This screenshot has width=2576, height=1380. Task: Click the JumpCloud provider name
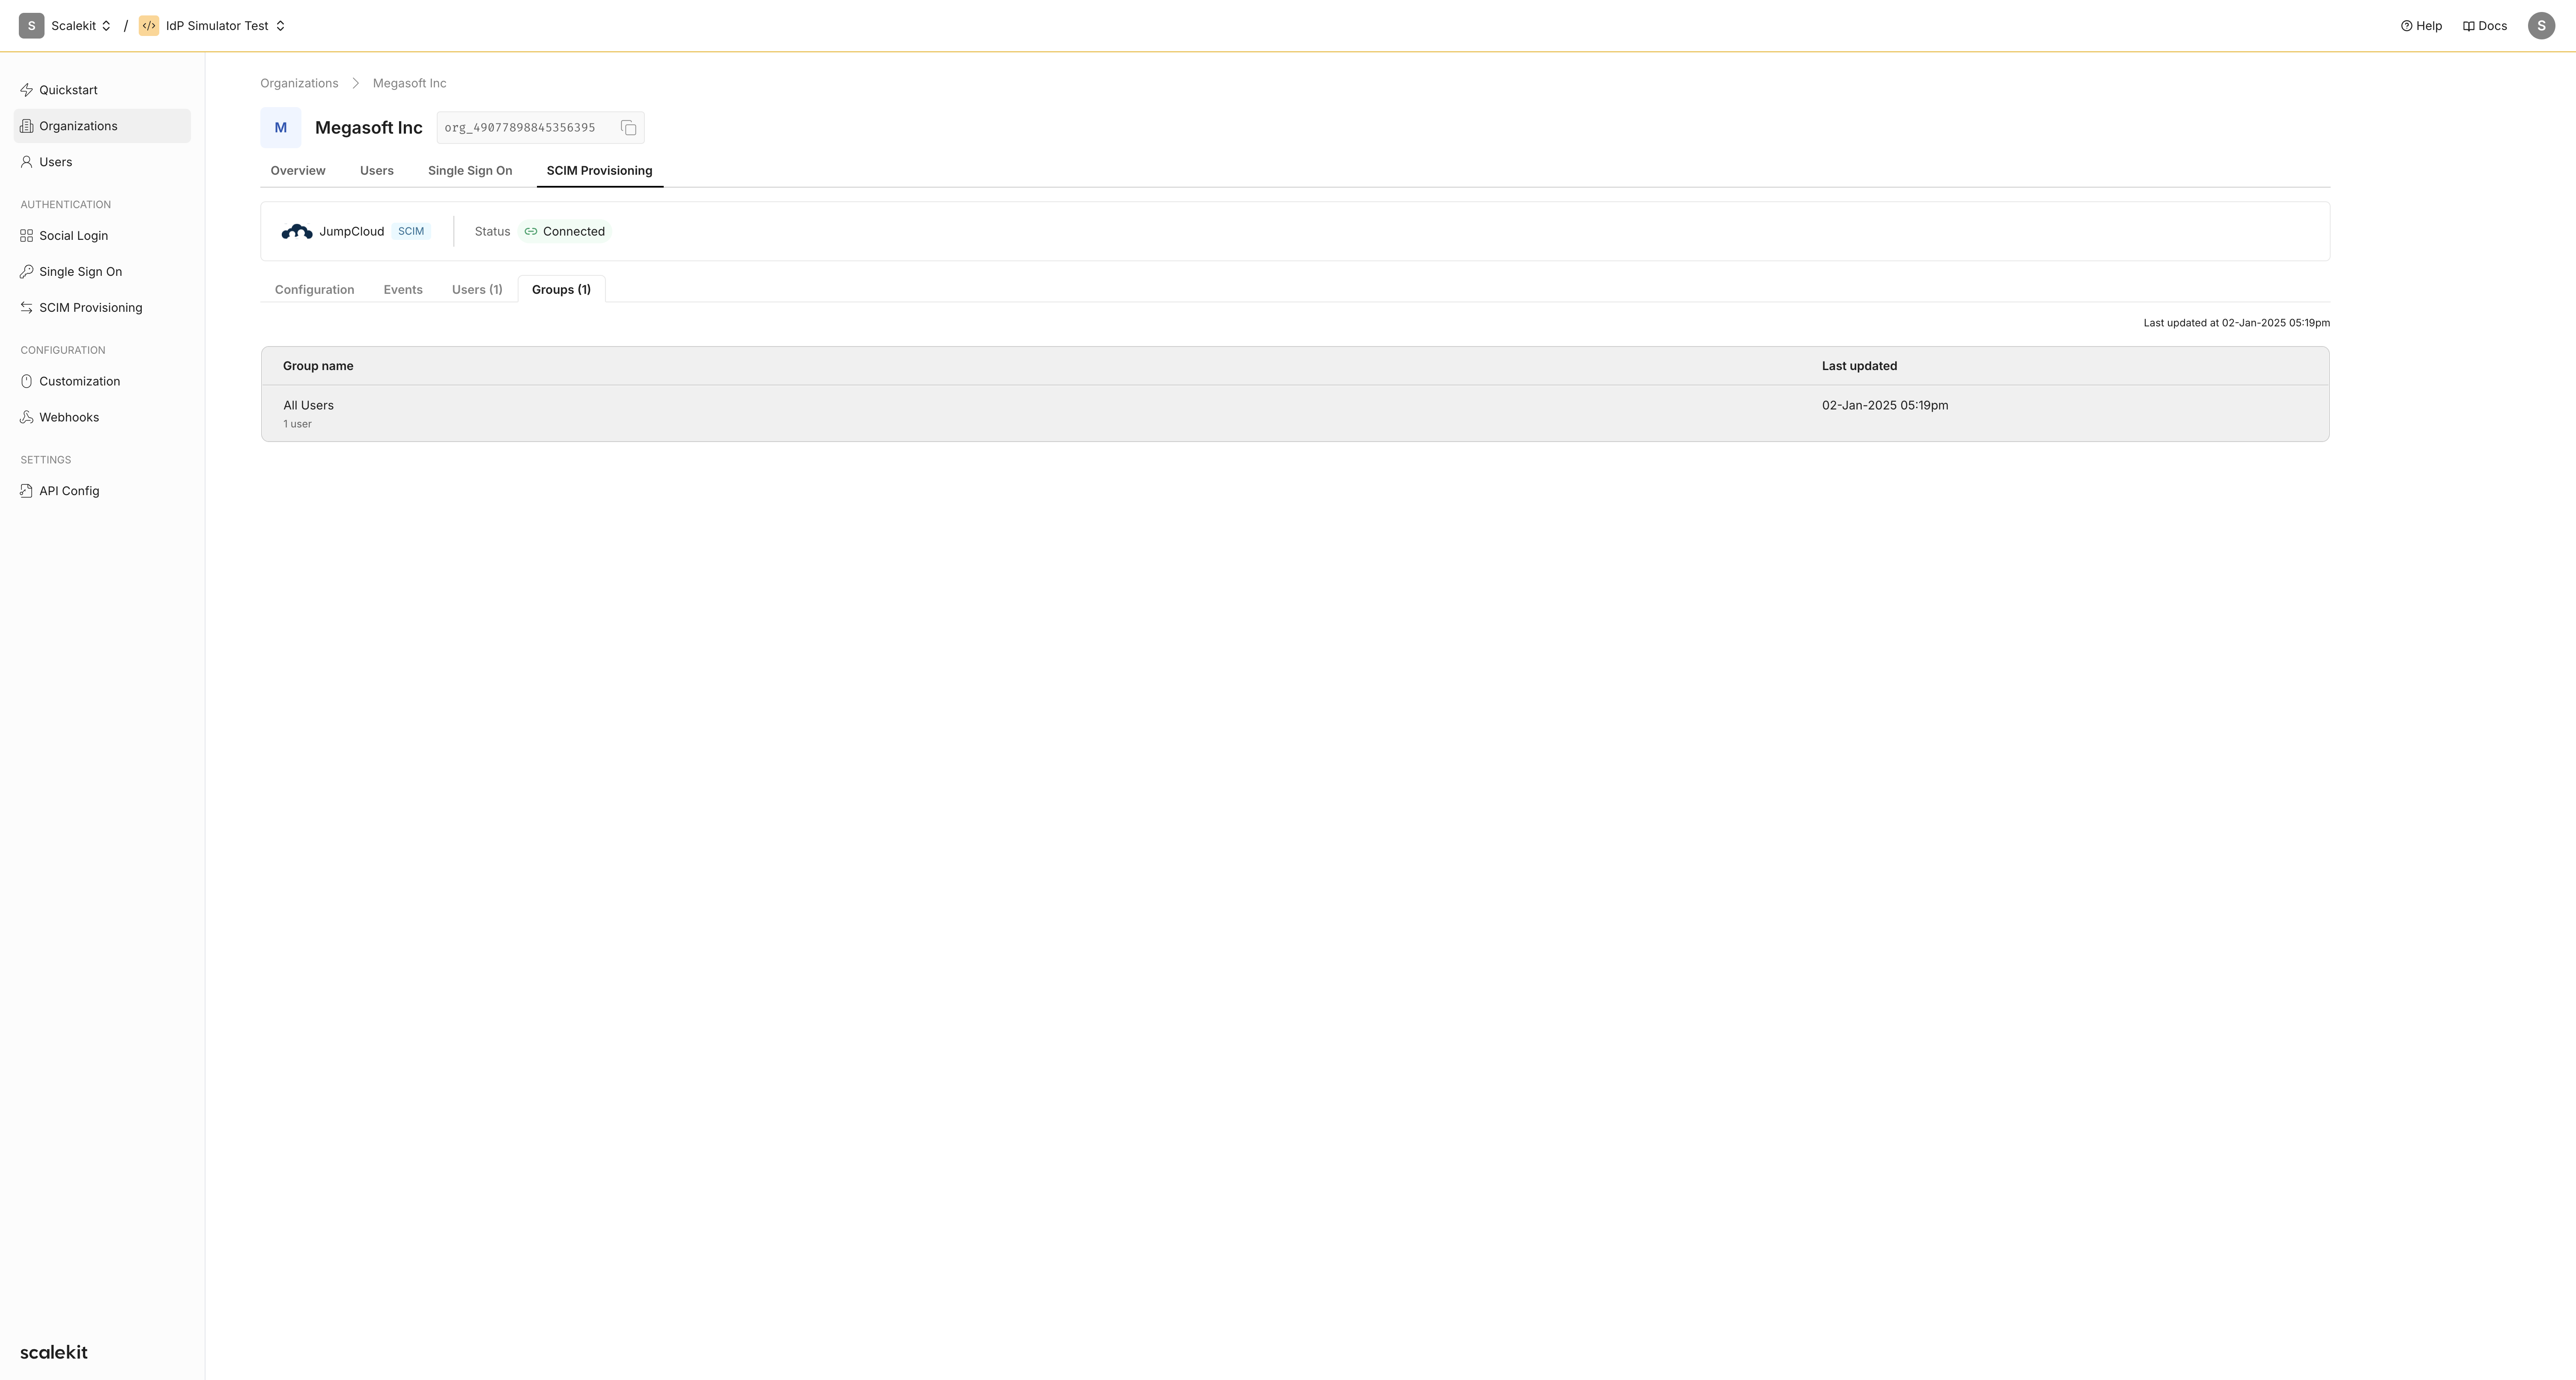[x=352, y=232]
